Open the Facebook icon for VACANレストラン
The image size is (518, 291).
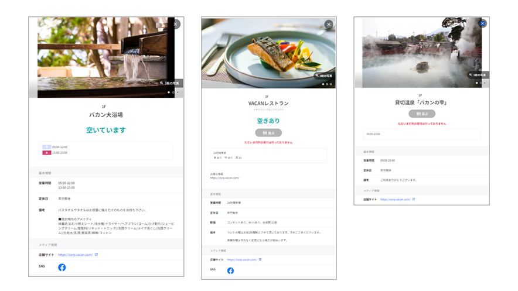[x=230, y=271]
